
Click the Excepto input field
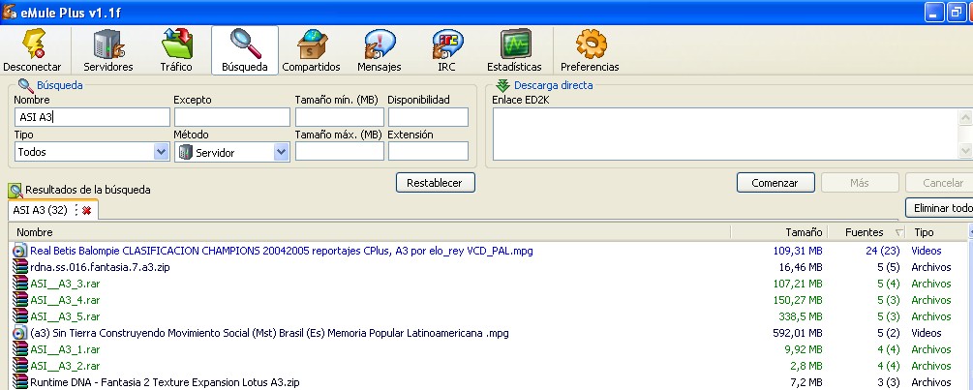click(232, 117)
